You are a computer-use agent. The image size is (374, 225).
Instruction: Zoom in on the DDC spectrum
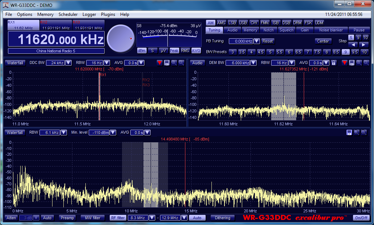(x=174, y=63)
